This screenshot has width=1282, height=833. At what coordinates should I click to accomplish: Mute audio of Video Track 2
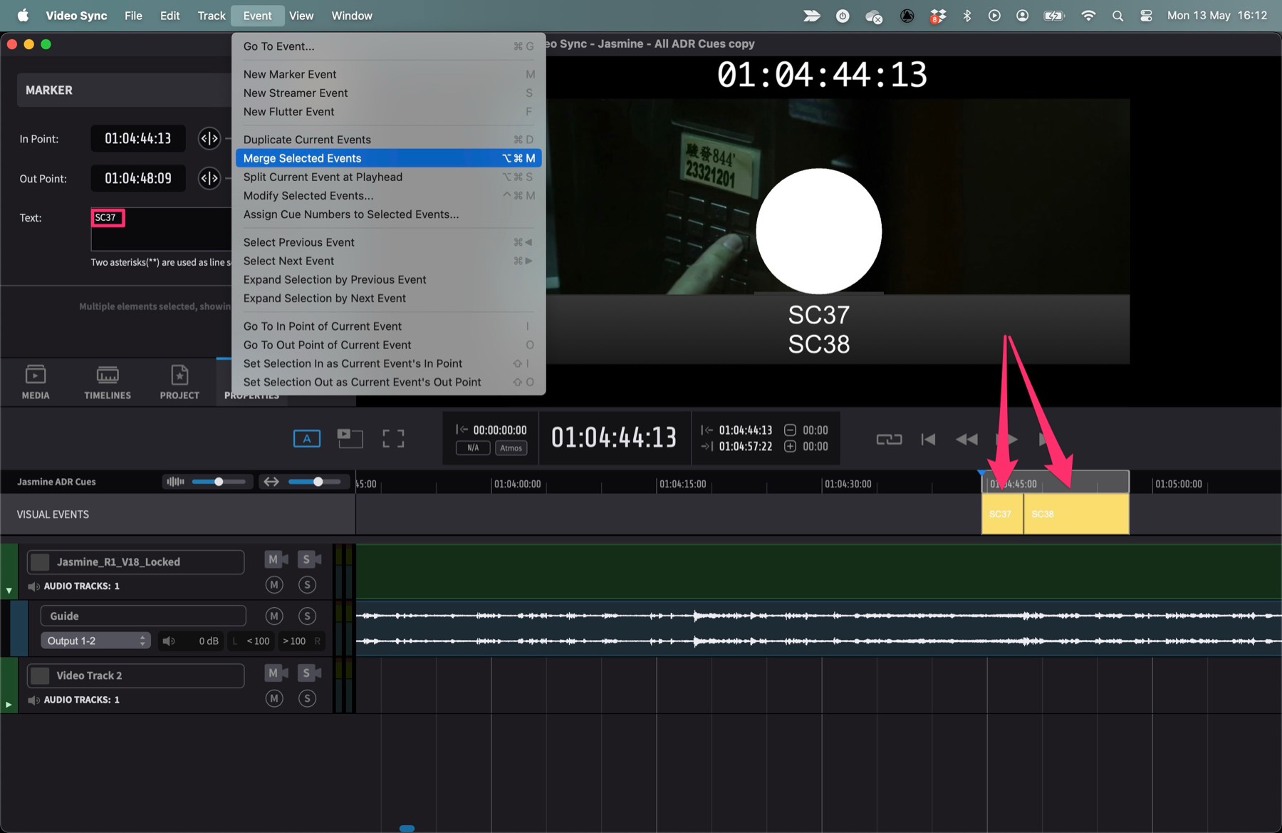(274, 698)
